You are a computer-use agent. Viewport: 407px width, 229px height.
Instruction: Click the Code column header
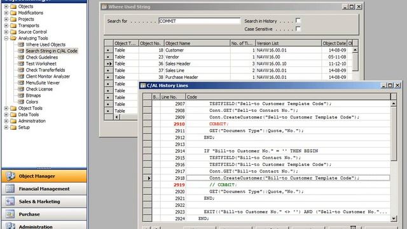(x=288, y=97)
